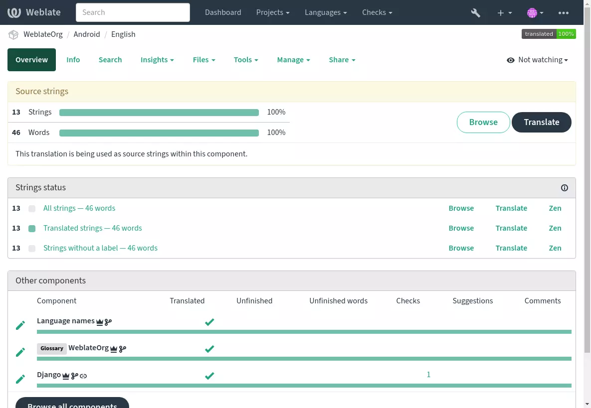Open Strings without a label link
This screenshot has height=408, width=591.
(100, 249)
